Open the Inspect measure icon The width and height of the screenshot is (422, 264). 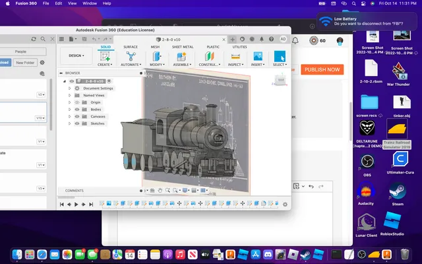[x=235, y=57]
